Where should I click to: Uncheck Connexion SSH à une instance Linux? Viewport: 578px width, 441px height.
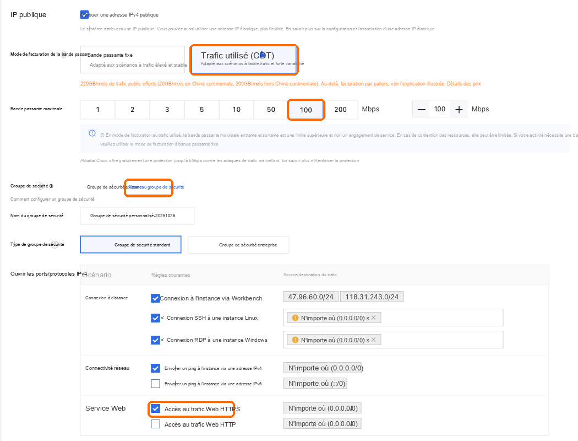point(155,318)
